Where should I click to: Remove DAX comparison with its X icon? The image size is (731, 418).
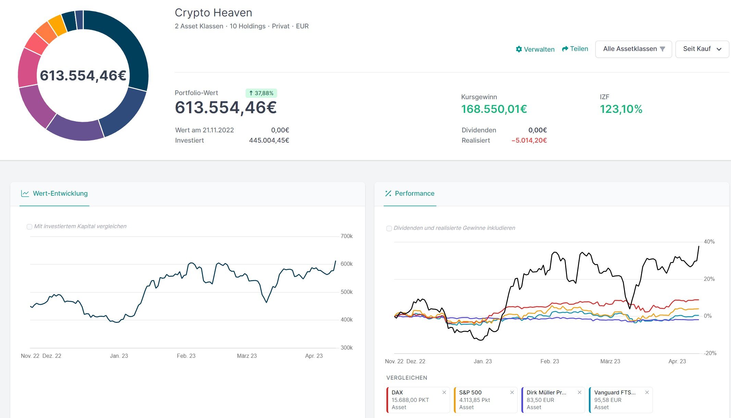pyautogui.click(x=444, y=392)
